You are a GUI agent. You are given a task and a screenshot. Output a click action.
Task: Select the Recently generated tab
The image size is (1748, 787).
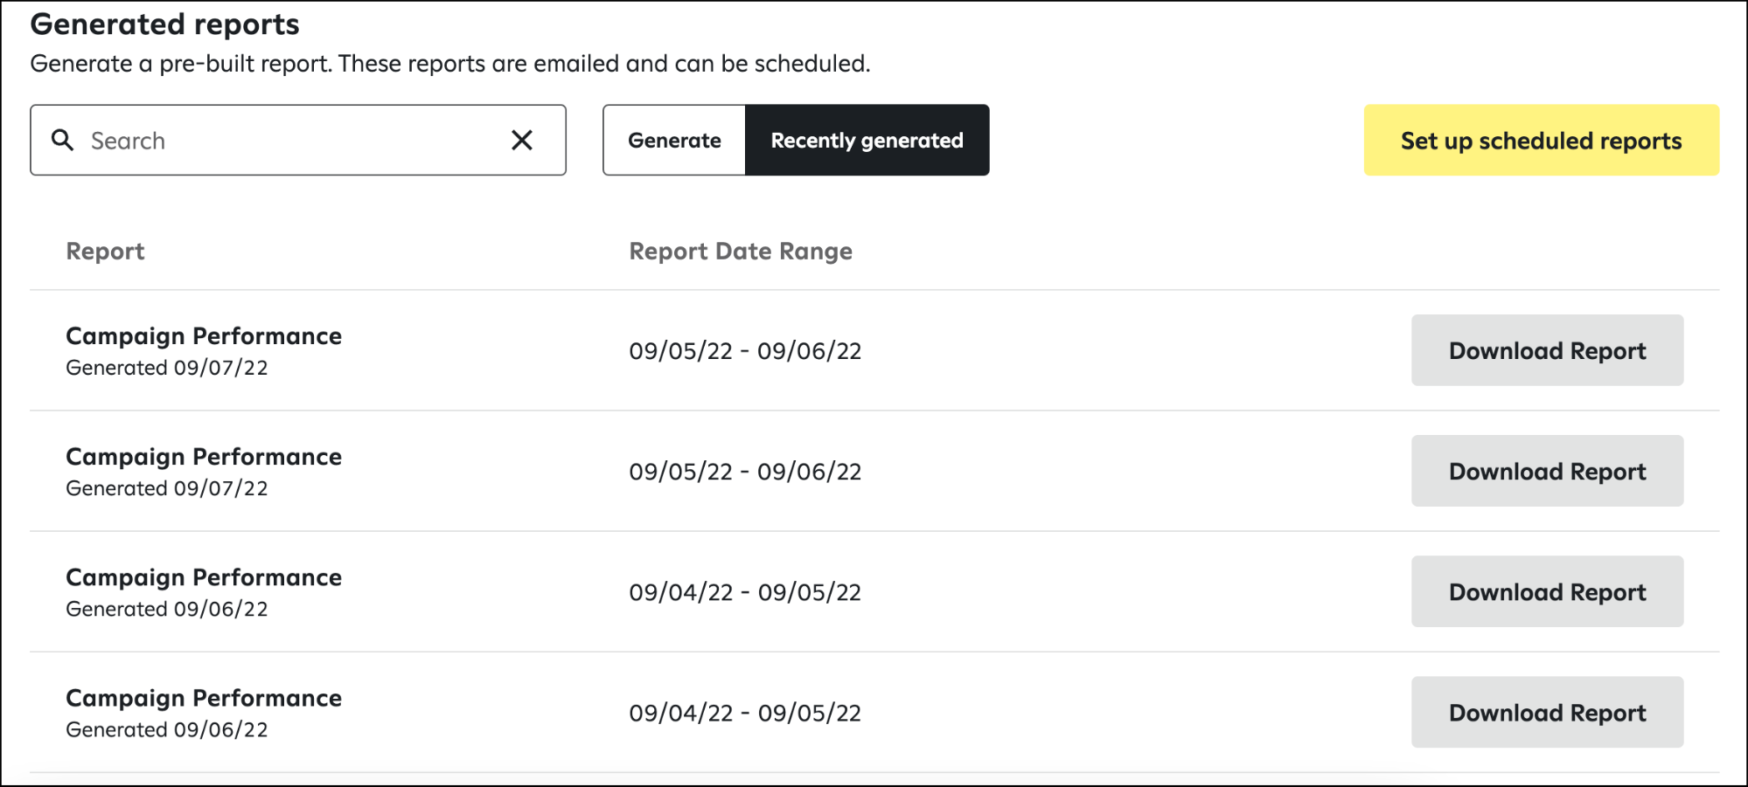click(867, 140)
